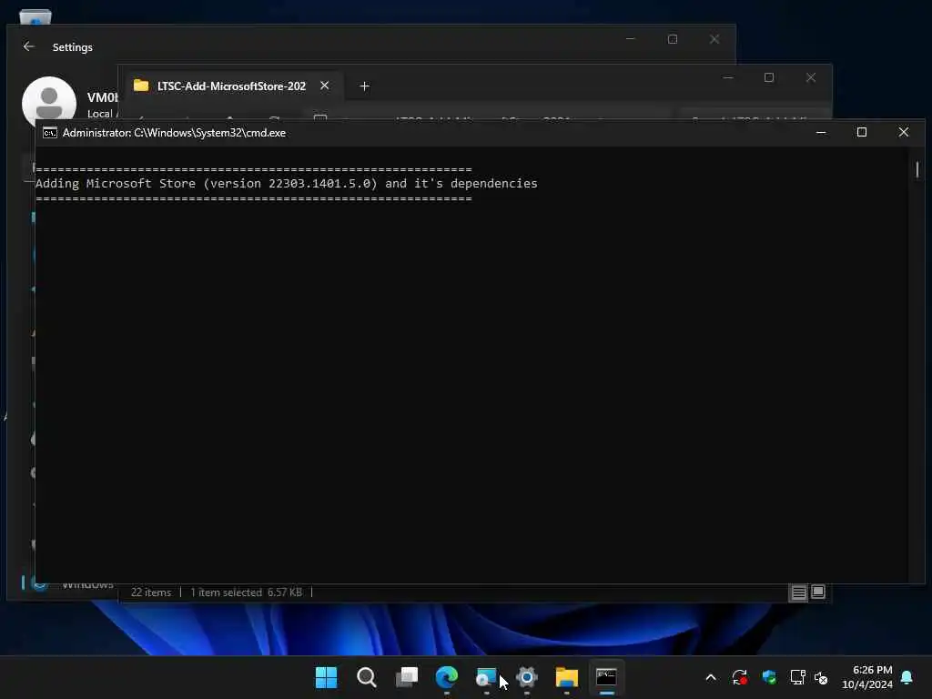
Task: Select the user avatar in Settings
Action: click(49, 102)
